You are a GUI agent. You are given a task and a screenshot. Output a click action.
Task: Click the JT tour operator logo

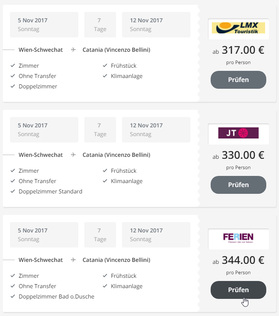[x=238, y=133]
